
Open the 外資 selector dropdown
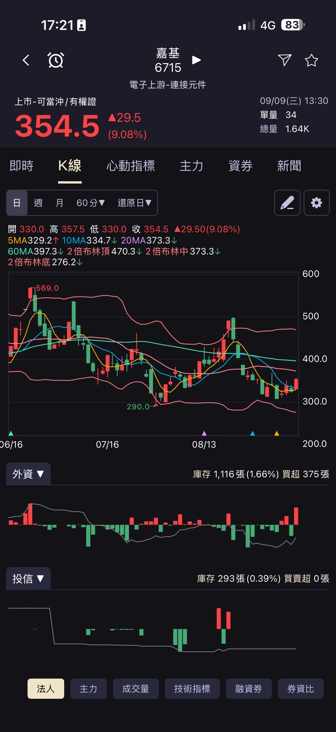[x=28, y=474]
